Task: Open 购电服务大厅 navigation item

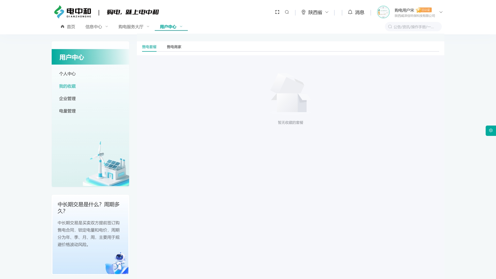Action: click(x=131, y=27)
